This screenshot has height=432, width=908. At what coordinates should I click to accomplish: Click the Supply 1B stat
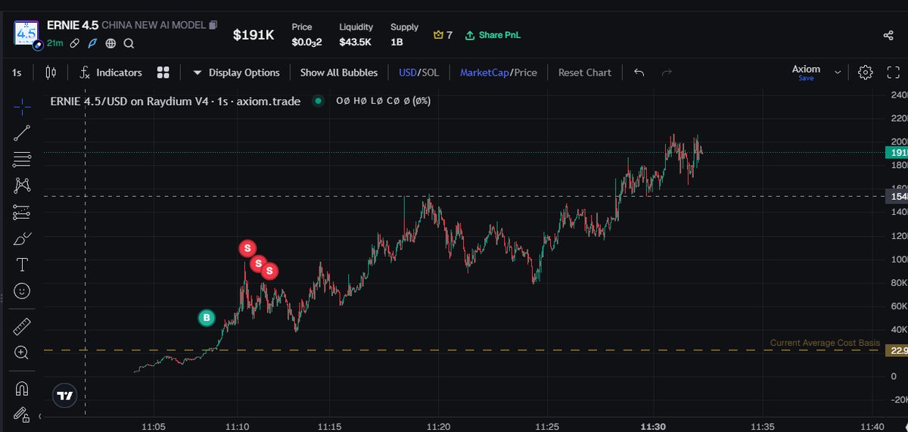tap(404, 35)
